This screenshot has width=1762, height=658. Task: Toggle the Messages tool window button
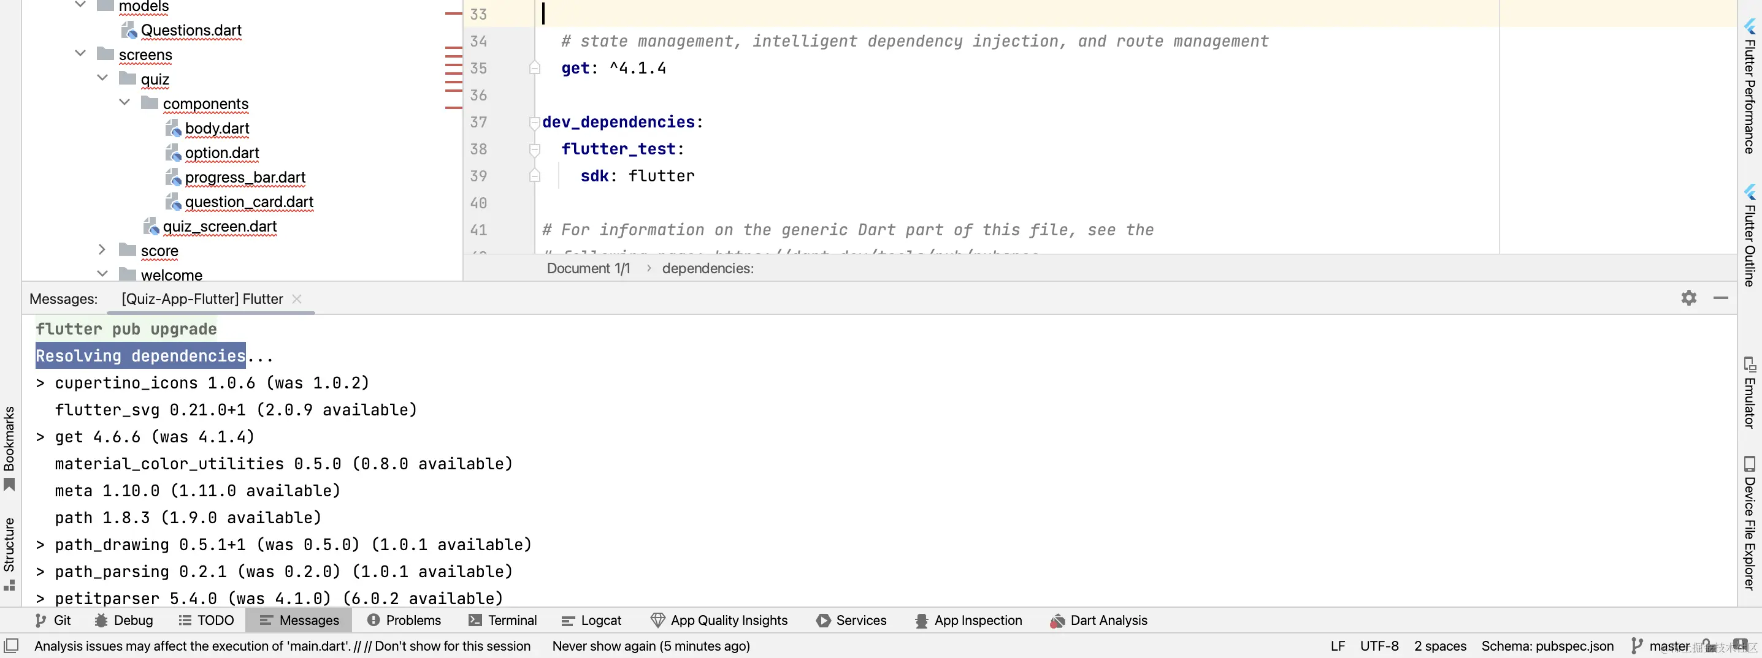tap(299, 621)
